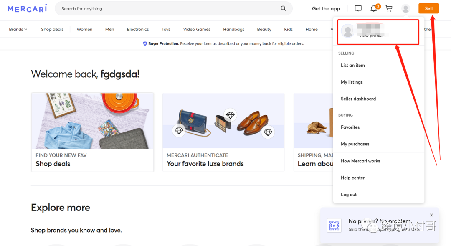Open the messages chat icon
451x246 pixels.
tap(358, 8)
